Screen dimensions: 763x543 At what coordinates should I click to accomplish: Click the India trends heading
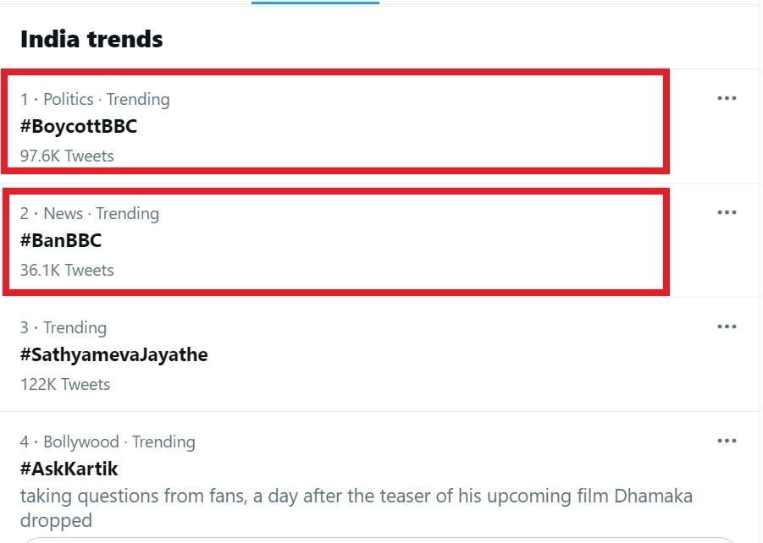pyautogui.click(x=91, y=39)
